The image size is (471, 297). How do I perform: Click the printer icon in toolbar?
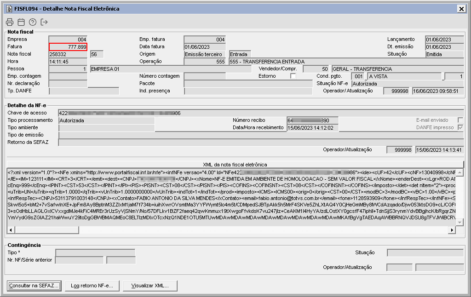(10, 22)
